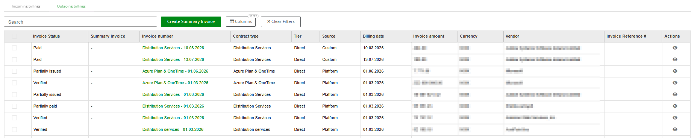700x138 pixels.
Task: View the Distribution Services 10.08.2026 invoice (eye icon)
Action: 675,48
